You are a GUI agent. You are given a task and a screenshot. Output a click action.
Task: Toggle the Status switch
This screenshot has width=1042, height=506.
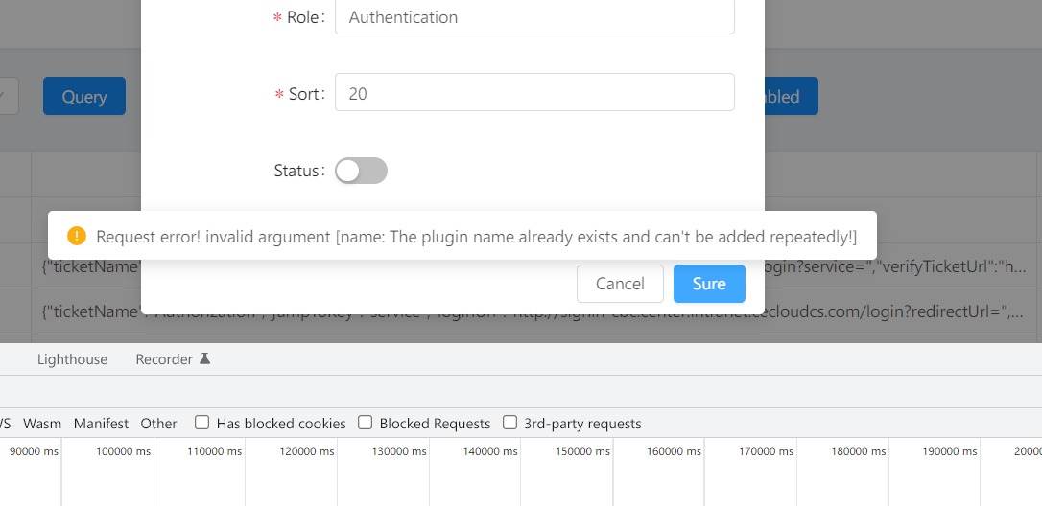point(361,171)
